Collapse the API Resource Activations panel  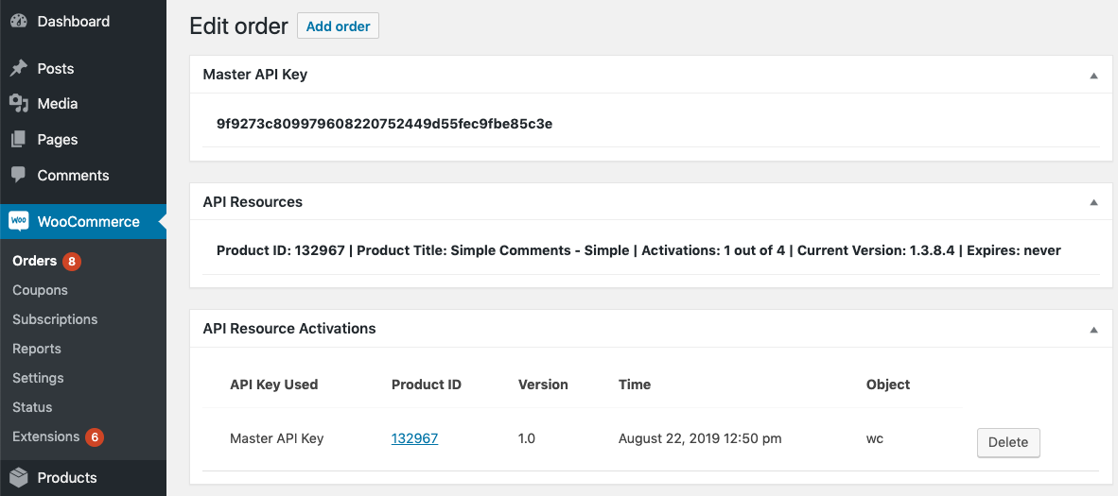click(1093, 330)
